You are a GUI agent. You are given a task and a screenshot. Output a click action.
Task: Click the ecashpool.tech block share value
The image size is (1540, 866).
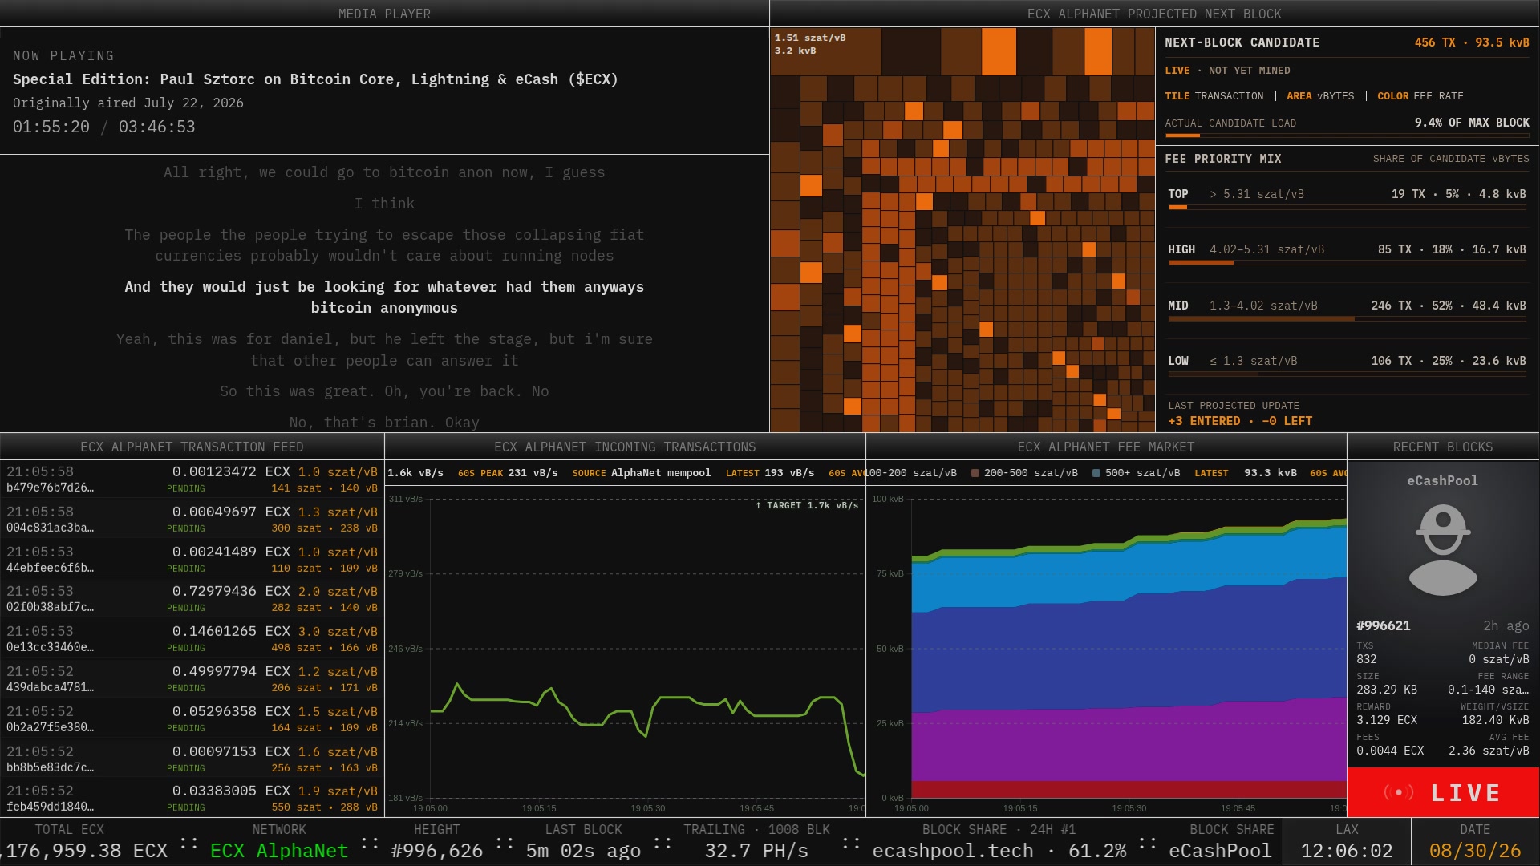[x=999, y=851]
